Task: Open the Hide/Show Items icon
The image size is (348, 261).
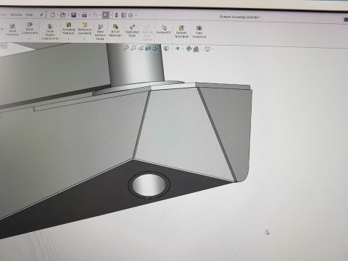Action: [x=178, y=49]
